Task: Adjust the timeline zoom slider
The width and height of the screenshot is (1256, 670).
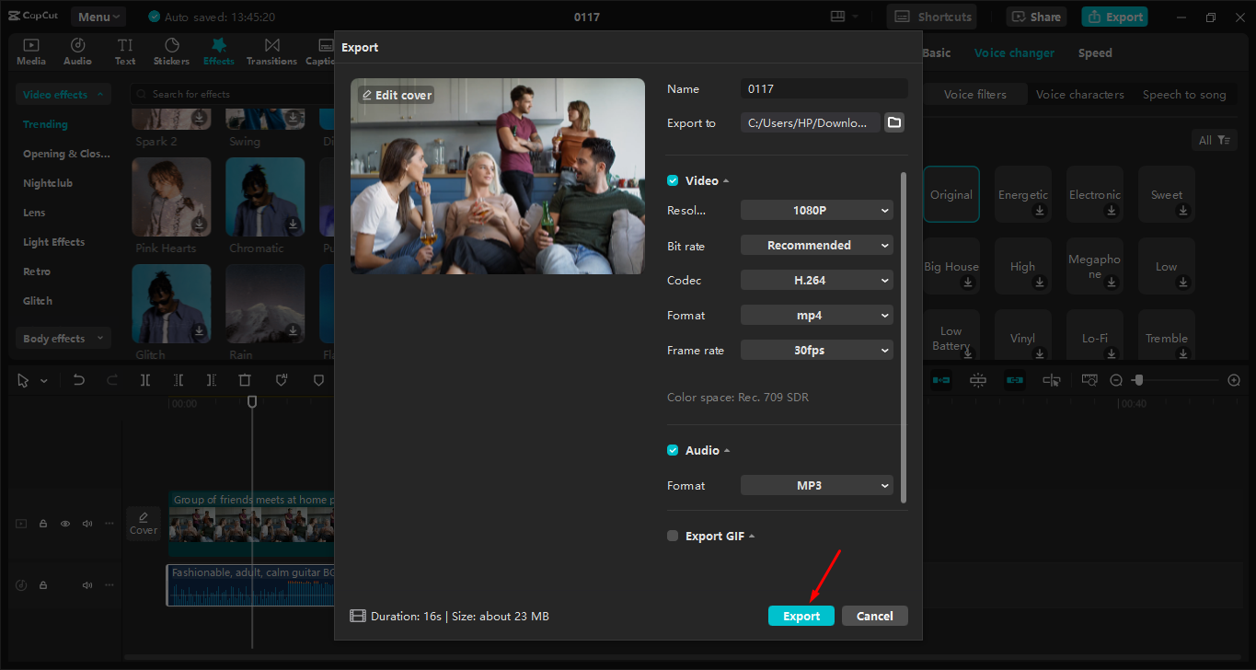Action: [1138, 379]
